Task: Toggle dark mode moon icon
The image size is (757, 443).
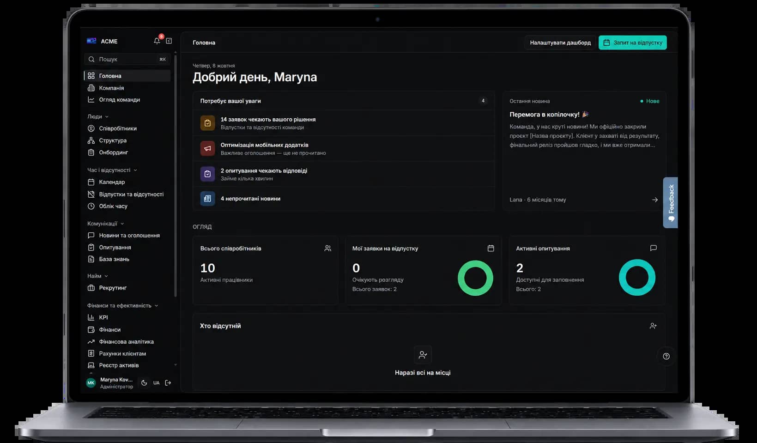Action: 144,383
